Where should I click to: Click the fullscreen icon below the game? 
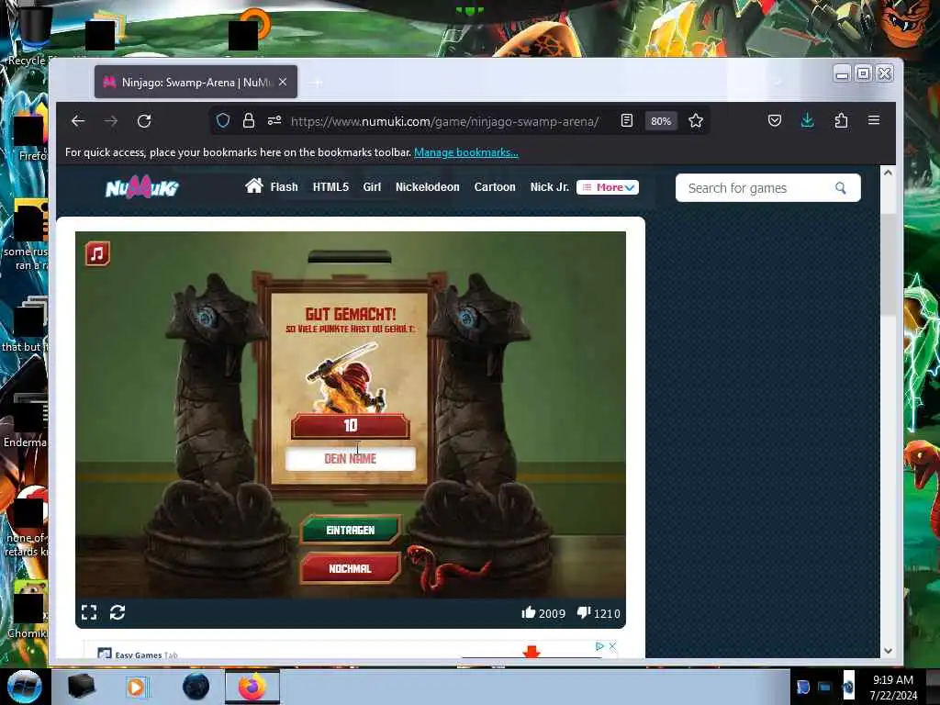[x=89, y=612]
